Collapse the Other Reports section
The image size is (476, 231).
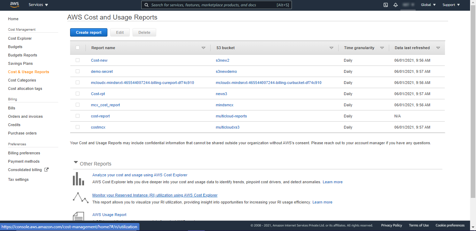76,162
